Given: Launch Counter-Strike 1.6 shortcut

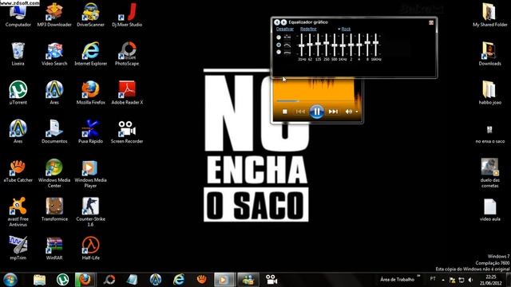Looking at the screenshot, I should 90,212.
